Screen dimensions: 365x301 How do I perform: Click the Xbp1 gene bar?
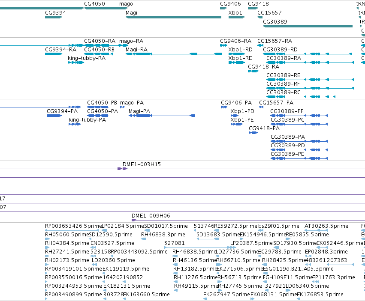(x=236, y=17)
